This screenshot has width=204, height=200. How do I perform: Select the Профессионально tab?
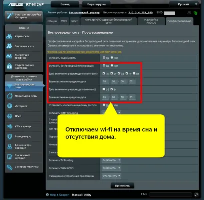[x=179, y=21]
